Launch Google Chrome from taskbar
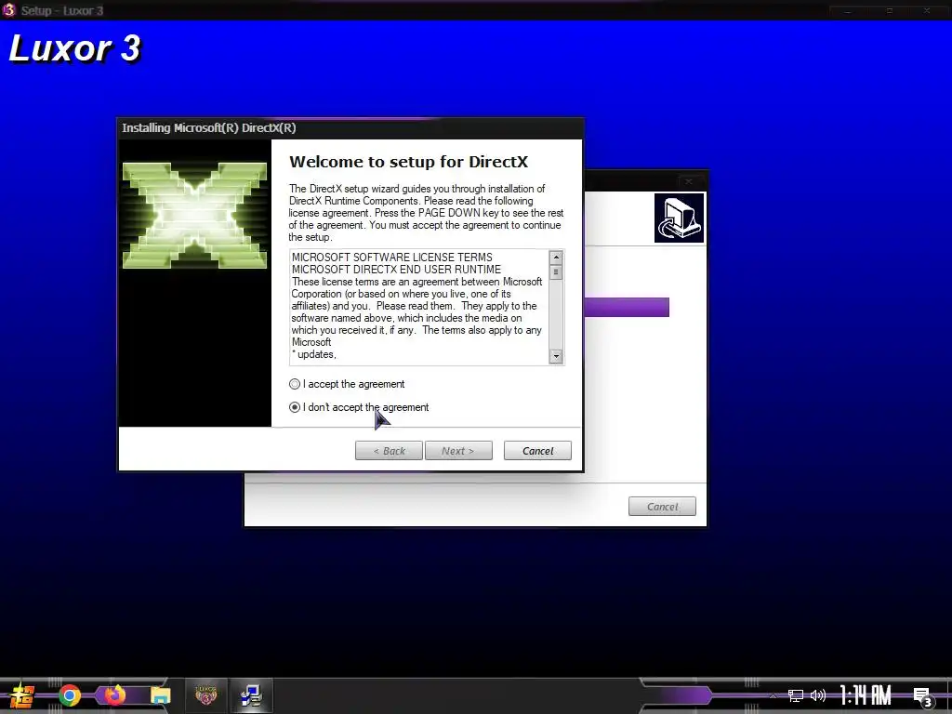 (70, 695)
